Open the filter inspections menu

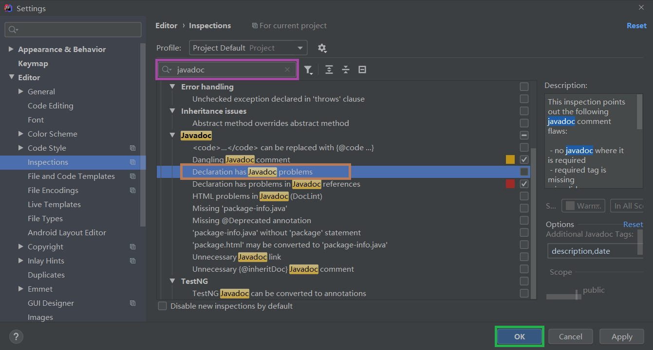click(x=308, y=70)
